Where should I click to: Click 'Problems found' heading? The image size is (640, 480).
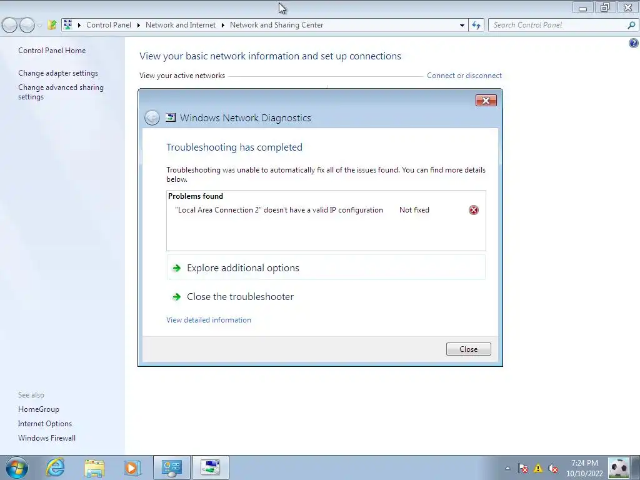coord(196,196)
